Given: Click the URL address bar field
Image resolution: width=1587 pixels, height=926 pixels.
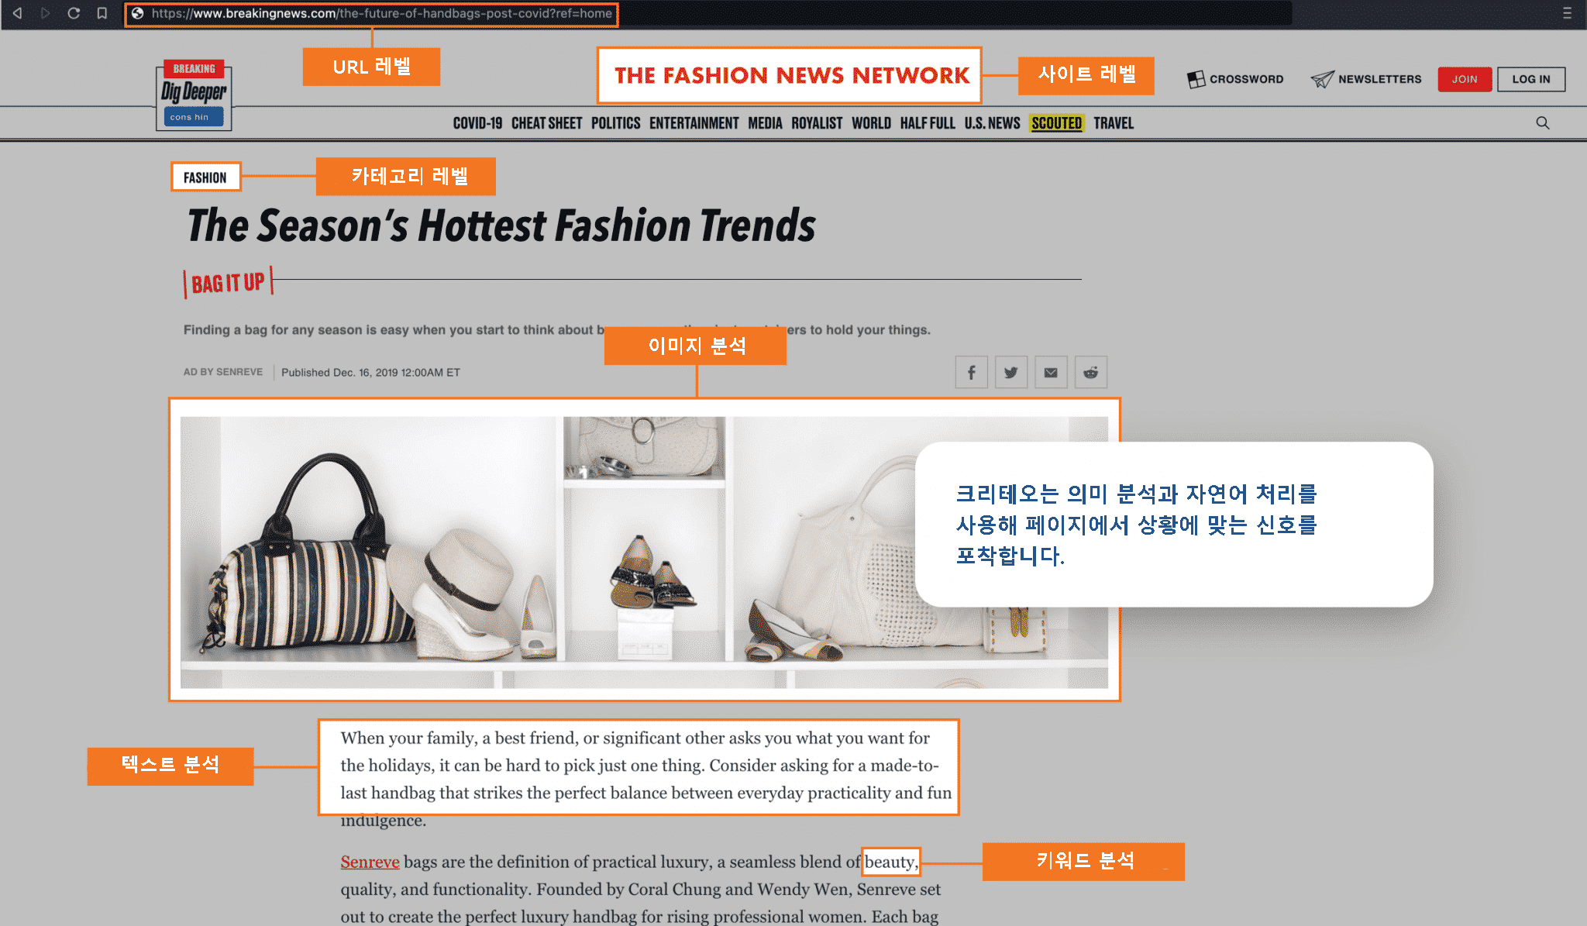Looking at the screenshot, I should coord(372,14).
